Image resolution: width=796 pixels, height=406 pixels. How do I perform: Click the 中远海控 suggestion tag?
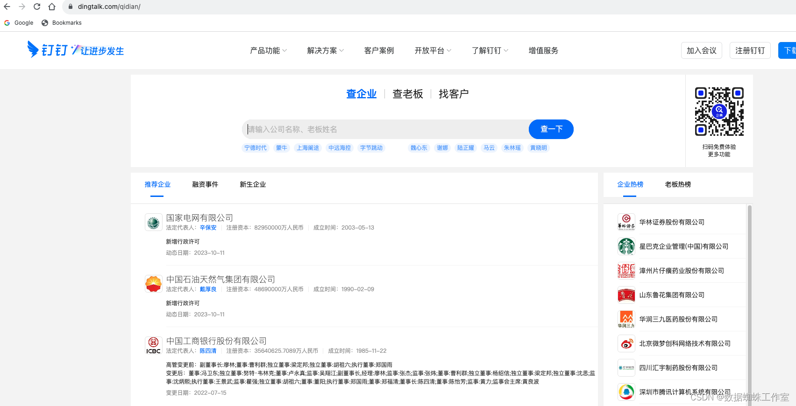(x=340, y=148)
